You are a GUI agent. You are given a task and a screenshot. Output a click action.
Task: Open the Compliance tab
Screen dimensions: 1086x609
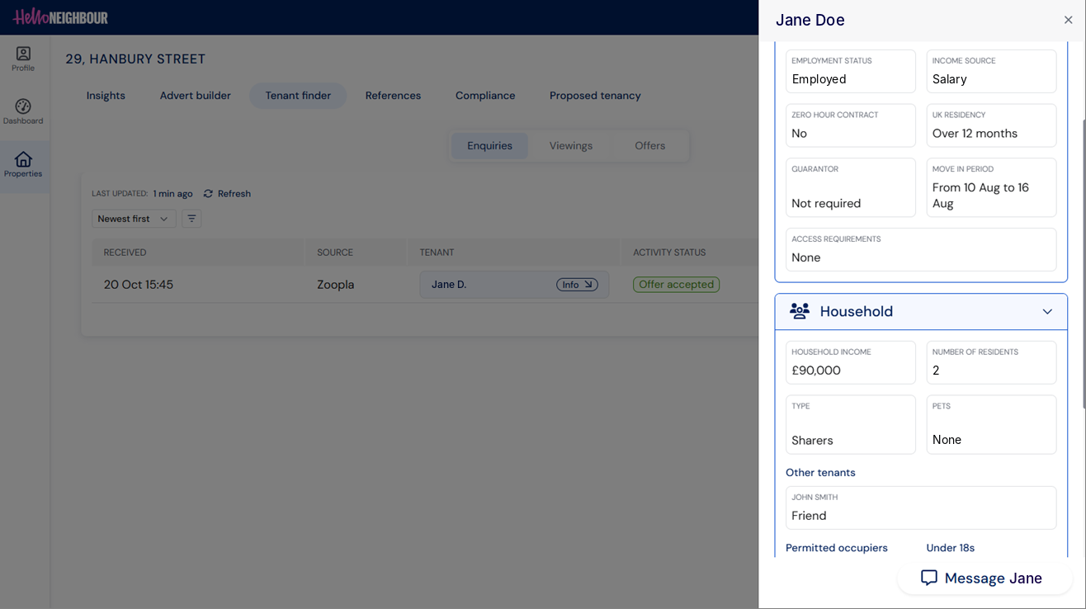[485, 96]
